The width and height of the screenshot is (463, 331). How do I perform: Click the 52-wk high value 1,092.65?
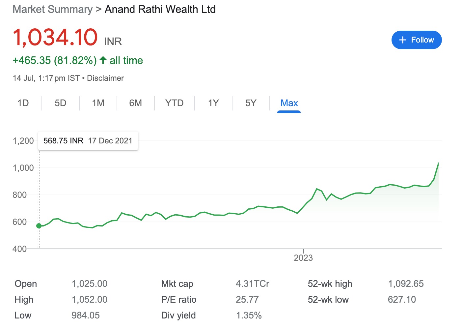pos(406,284)
